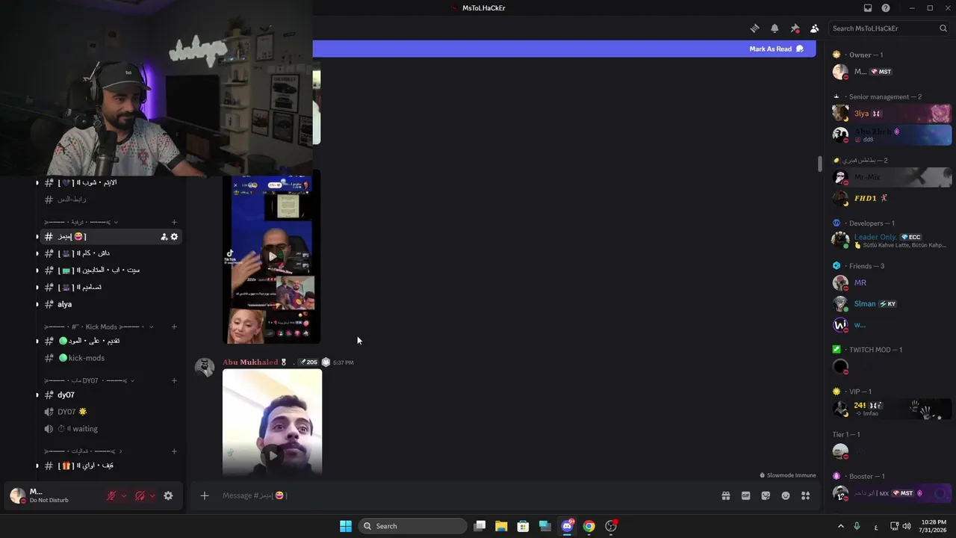
Task: Add a channel to the category above the selected channel
Action: pyautogui.click(x=174, y=222)
